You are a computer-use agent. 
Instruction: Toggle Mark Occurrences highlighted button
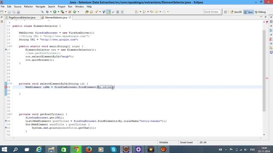108,12
